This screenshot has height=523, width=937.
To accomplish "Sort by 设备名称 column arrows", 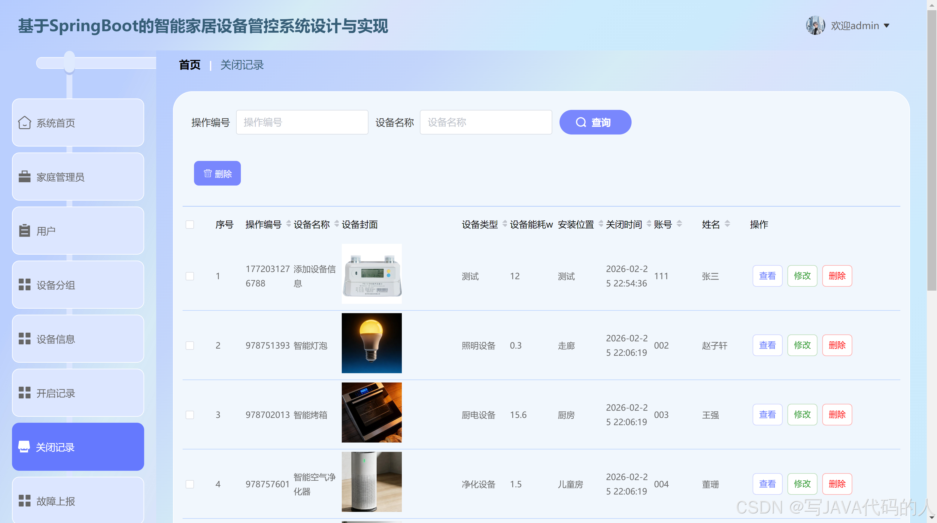I will [336, 224].
